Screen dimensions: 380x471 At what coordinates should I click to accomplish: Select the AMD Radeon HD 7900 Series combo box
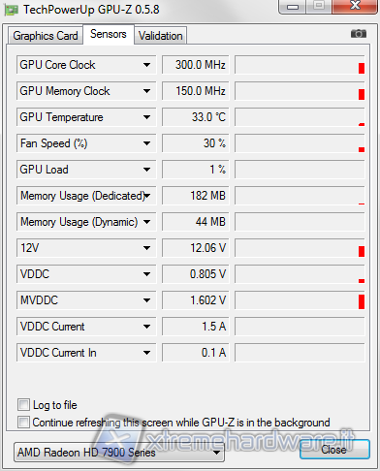pyautogui.click(x=119, y=453)
